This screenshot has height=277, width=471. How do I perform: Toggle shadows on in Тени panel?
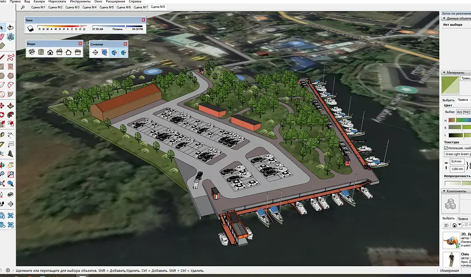tap(30, 28)
